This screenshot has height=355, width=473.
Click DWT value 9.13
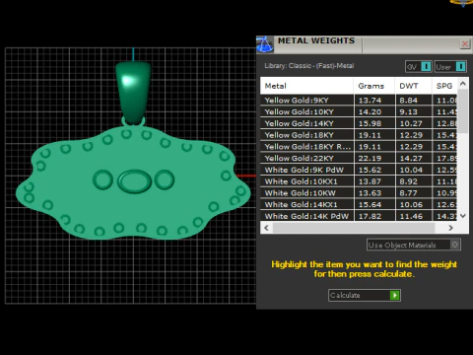click(409, 111)
